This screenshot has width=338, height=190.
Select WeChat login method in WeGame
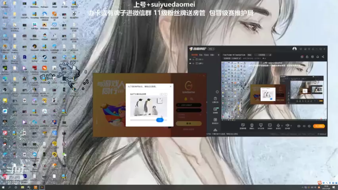[192, 99]
